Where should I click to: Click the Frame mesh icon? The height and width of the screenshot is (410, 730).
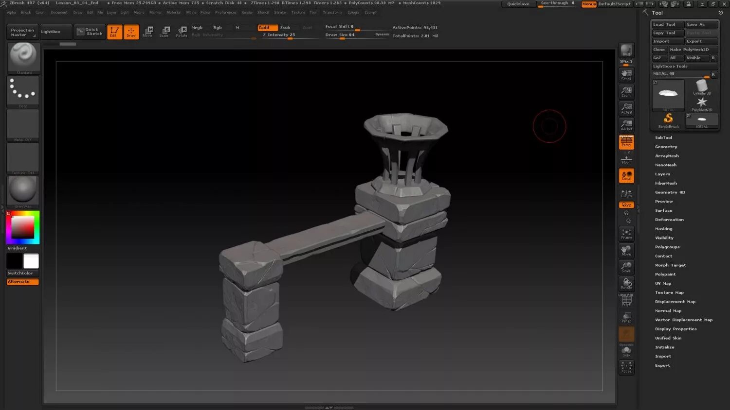[x=626, y=234]
